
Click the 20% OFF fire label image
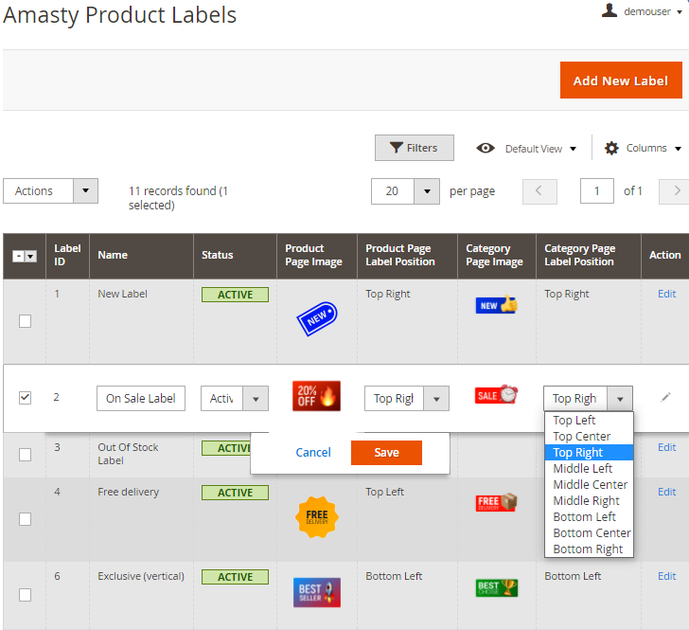[316, 396]
